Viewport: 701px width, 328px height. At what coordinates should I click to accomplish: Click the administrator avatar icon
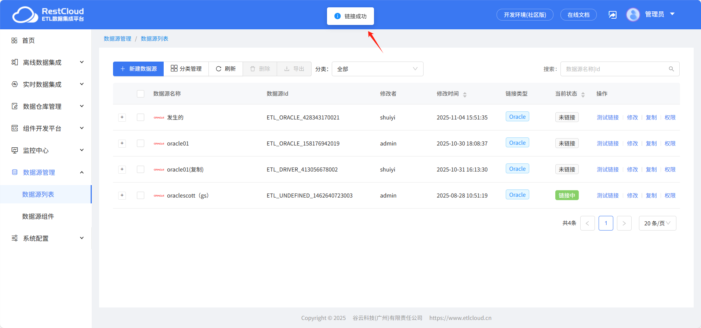pyautogui.click(x=633, y=15)
